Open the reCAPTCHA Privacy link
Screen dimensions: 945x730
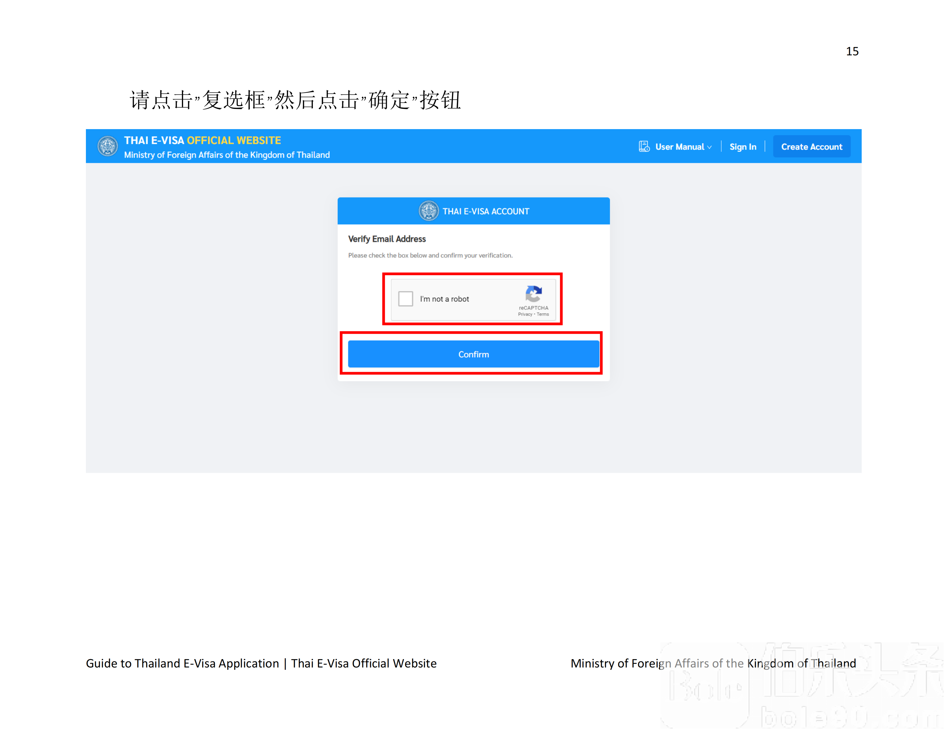pyautogui.click(x=525, y=314)
